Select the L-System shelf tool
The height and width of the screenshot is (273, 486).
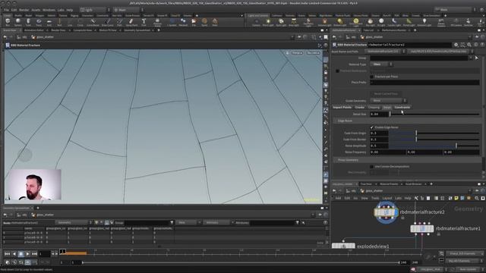(172, 22)
